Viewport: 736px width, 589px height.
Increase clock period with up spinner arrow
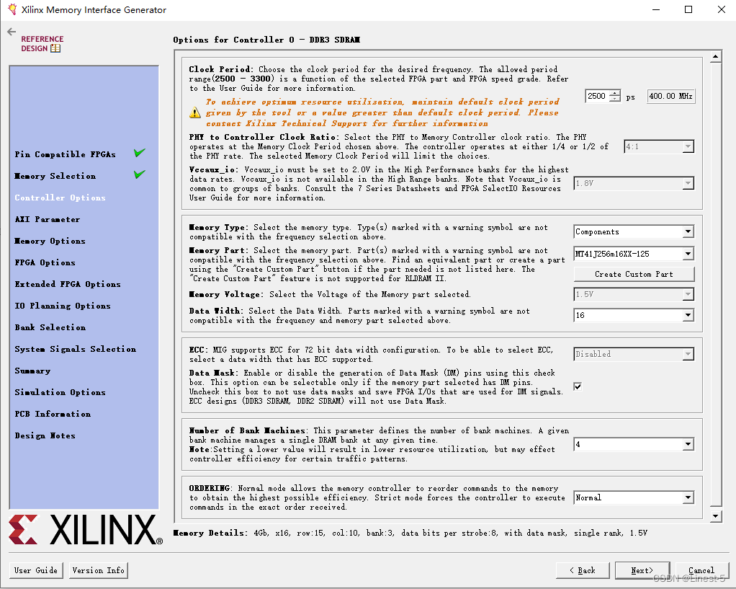[x=614, y=93]
